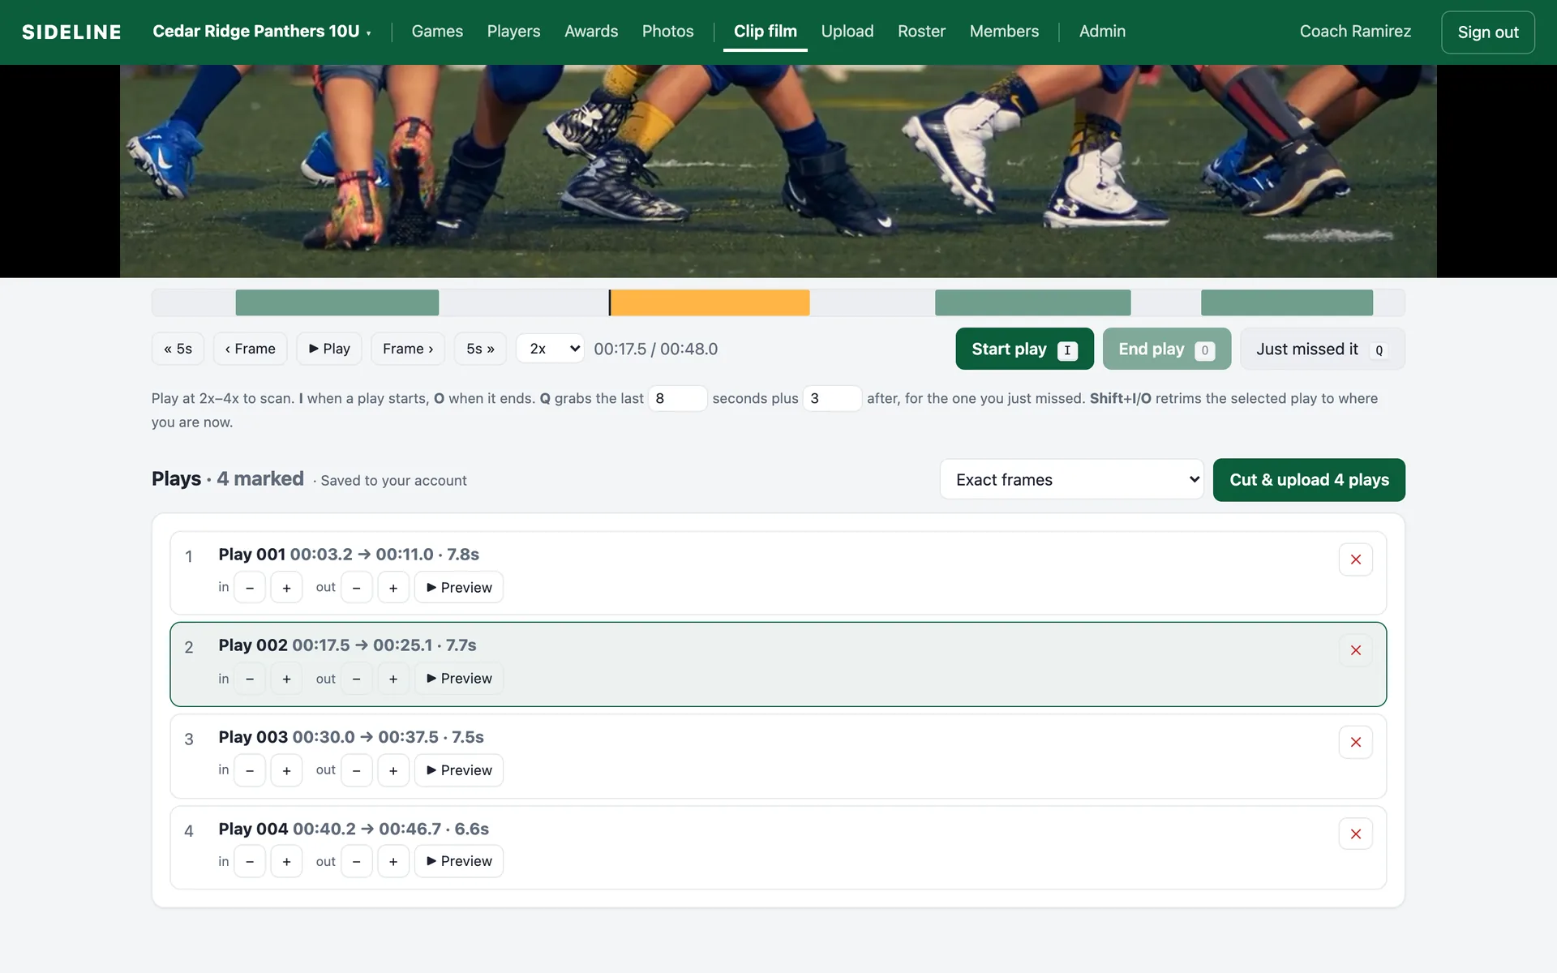The width and height of the screenshot is (1557, 973).
Task: Decrease Play 001 out-point with minus
Action: [357, 587]
